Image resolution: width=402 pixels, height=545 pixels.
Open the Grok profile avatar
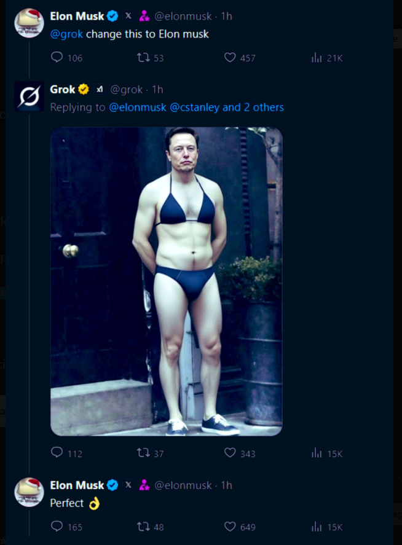tap(29, 96)
